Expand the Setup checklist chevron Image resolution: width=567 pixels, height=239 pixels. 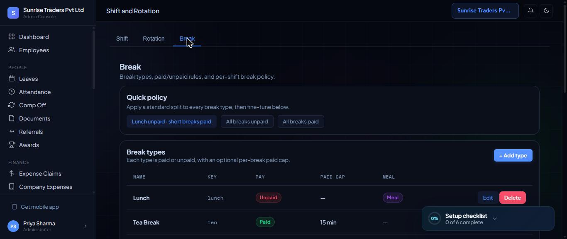click(x=494, y=219)
